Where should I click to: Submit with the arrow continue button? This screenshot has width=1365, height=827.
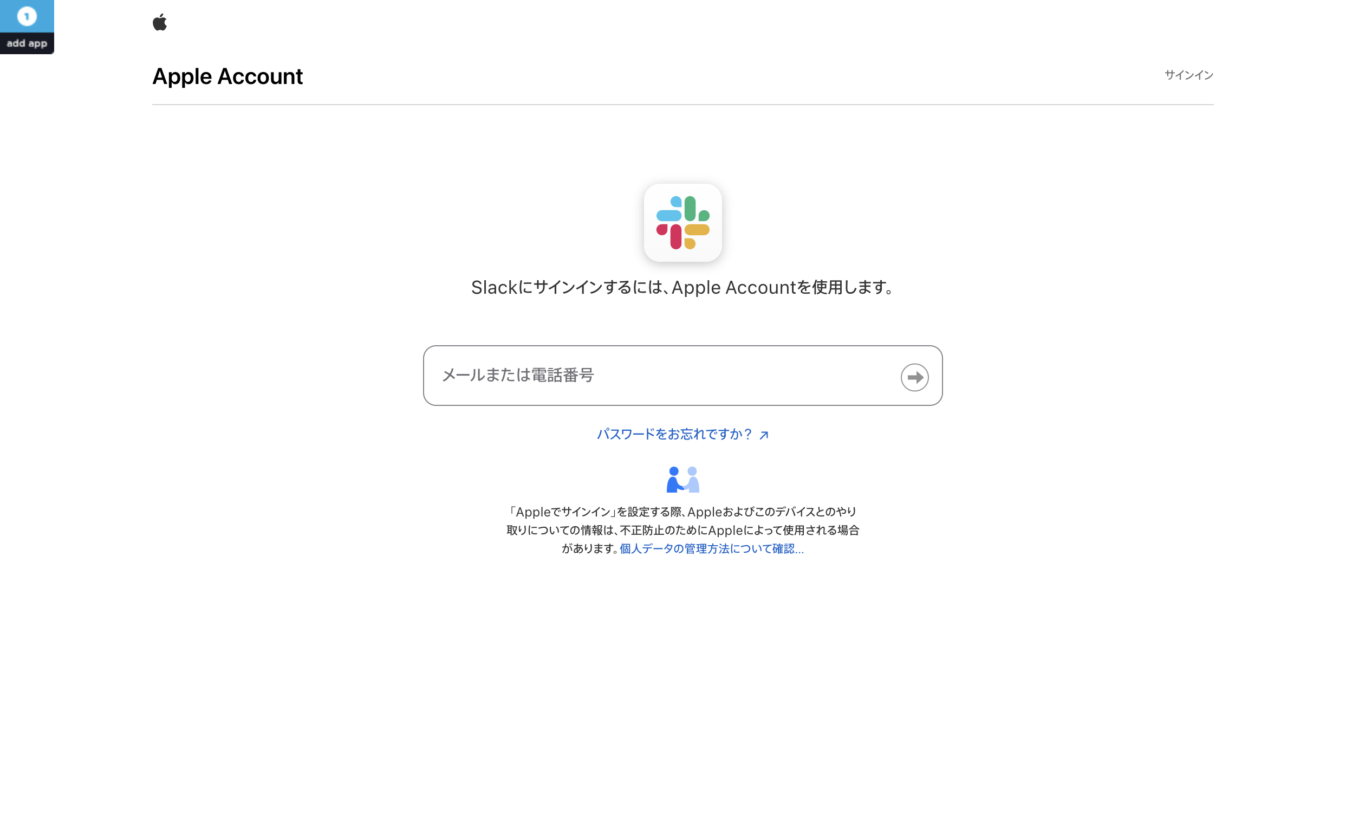click(914, 377)
